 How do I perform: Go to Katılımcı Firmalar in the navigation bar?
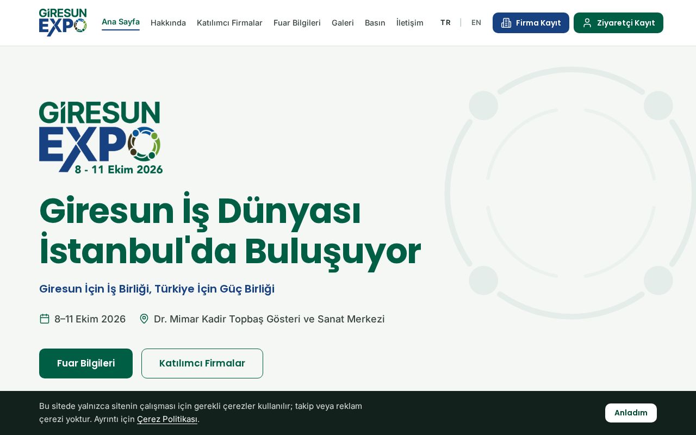(229, 23)
